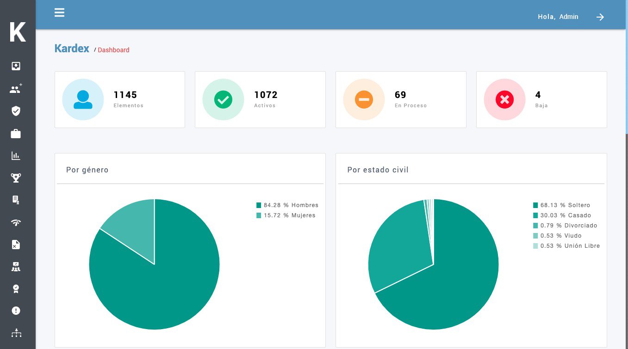Click the 4 Baja count

coord(538,95)
